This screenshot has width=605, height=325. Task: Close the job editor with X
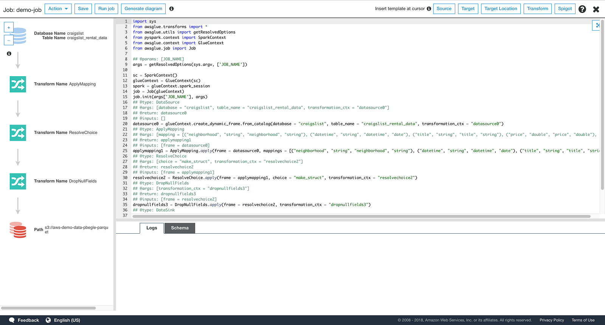pyautogui.click(x=596, y=9)
